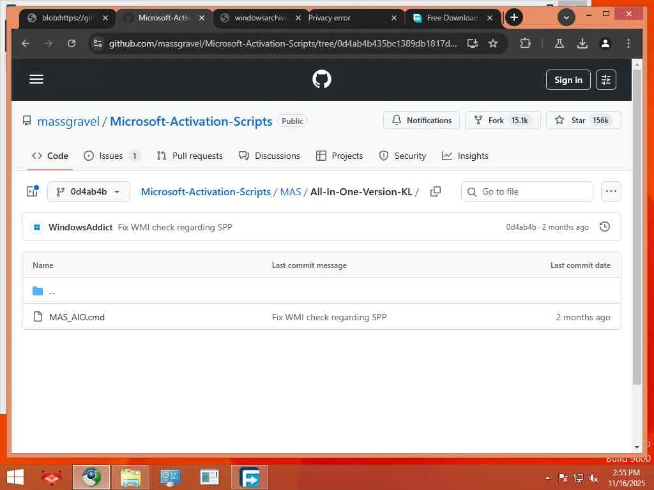This screenshot has height=490, width=654.
Task: Open the browser Extensions puzzle icon
Action: pyautogui.click(x=525, y=43)
